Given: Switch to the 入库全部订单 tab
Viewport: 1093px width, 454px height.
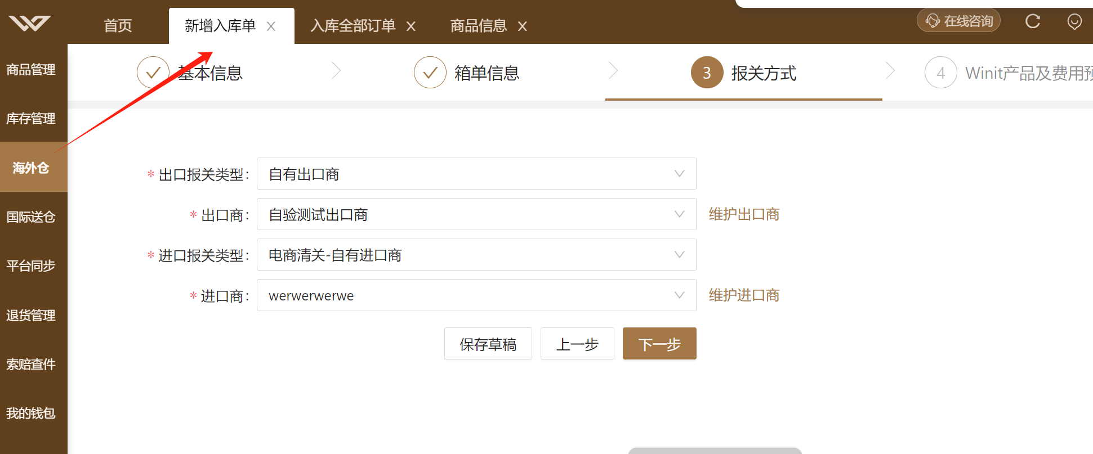Looking at the screenshot, I should coord(353,26).
